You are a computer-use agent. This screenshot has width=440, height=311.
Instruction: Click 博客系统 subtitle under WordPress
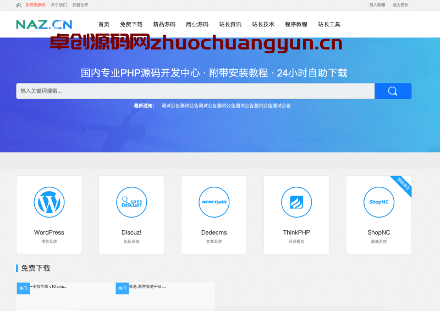[49, 241]
